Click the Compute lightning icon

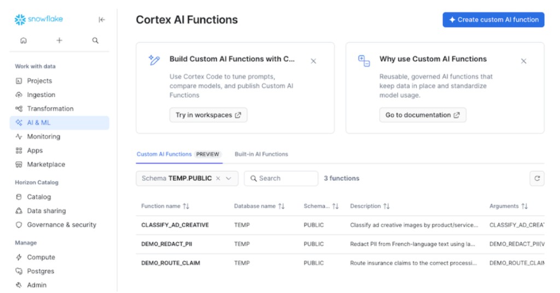pos(19,257)
